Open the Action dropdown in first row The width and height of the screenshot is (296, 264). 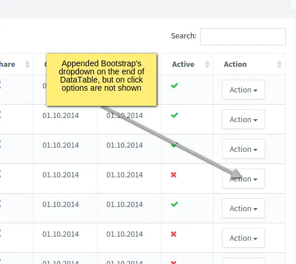coord(244,90)
